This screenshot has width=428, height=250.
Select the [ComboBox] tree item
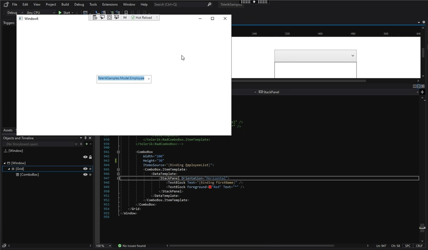[x=29, y=175]
